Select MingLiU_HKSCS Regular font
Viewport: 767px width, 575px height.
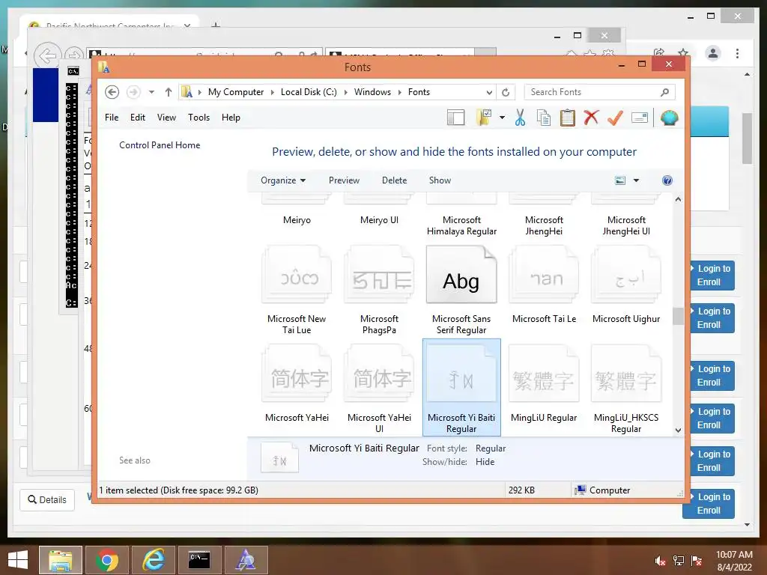pyautogui.click(x=626, y=389)
